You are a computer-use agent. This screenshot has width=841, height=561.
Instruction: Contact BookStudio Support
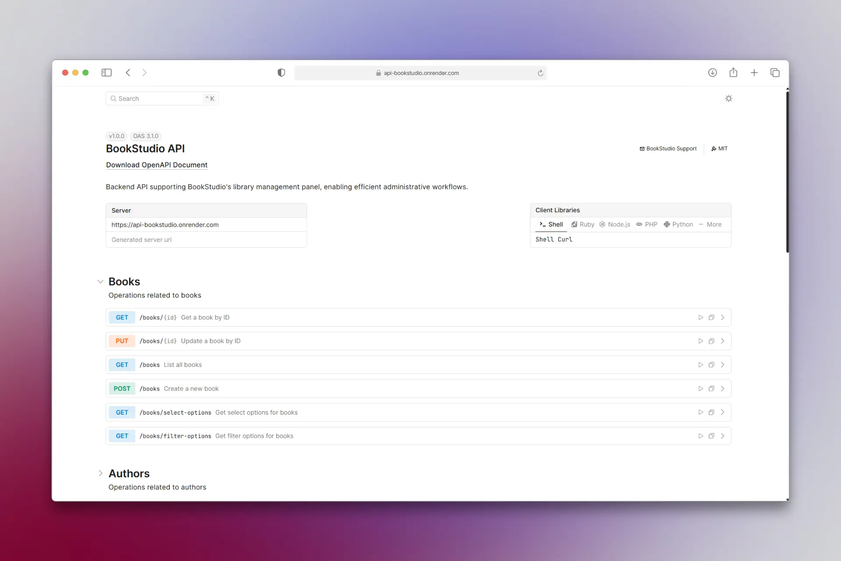coord(668,148)
